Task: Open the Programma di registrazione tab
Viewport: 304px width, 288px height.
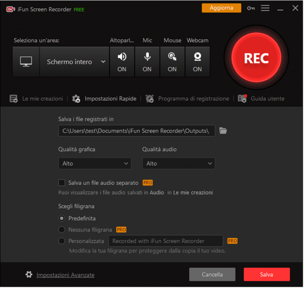Action: 194,98
